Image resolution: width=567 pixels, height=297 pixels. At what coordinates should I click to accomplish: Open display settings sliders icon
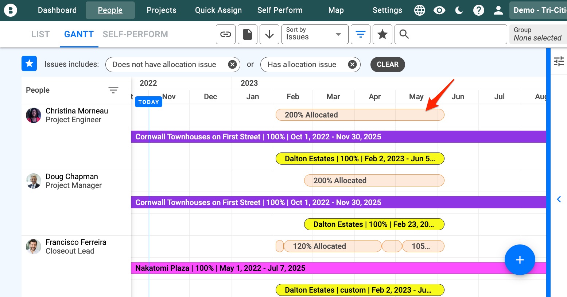(559, 61)
